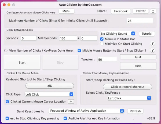Open the Send Keystrokes to dropdown
161x124 pixels.
click(86, 111)
